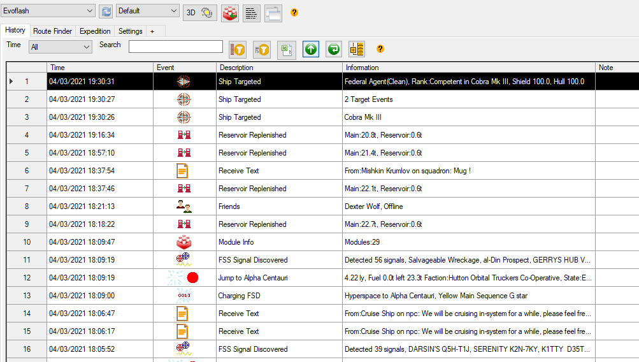Viewport: 639px width, 362px height.
Task: Select the 'Federal Agent(Clean)' information cell
Action: (469, 82)
